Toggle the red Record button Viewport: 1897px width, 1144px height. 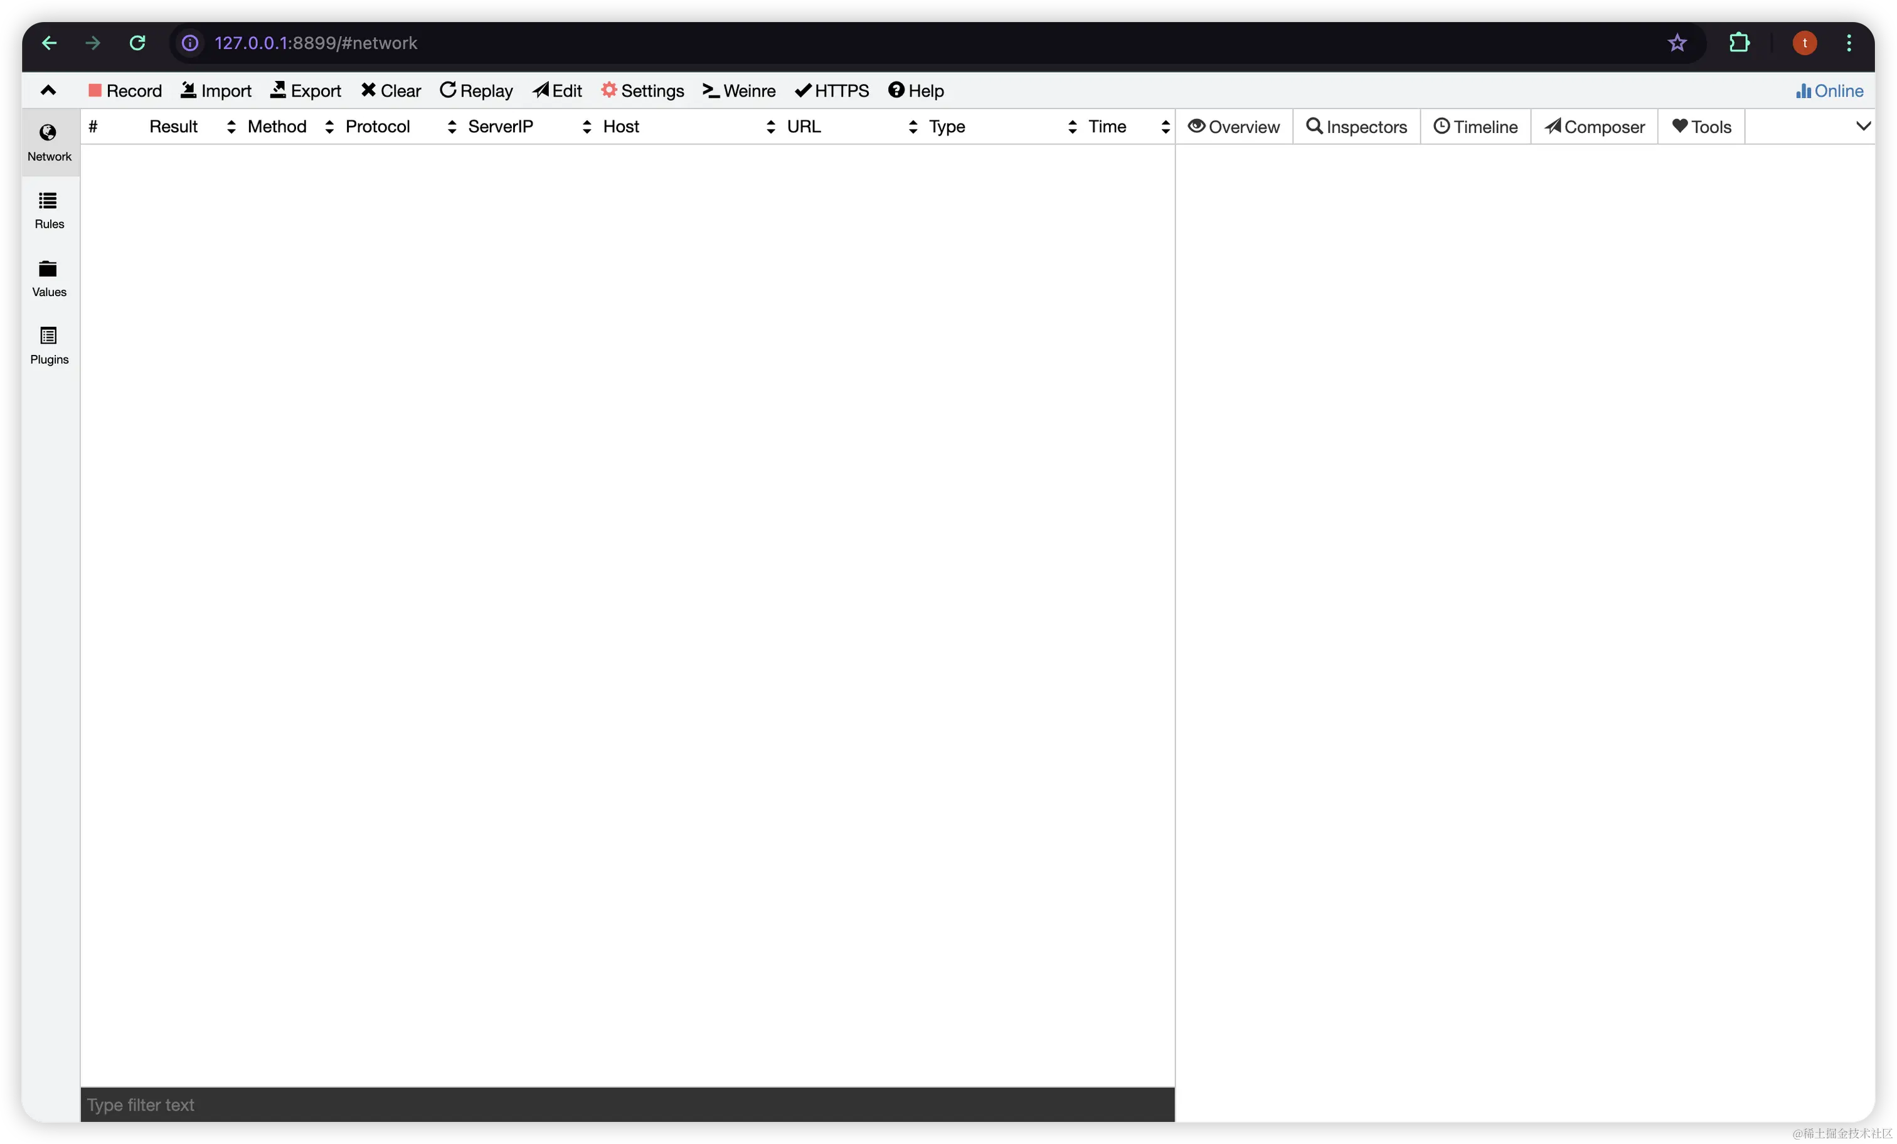coord(125,91)
